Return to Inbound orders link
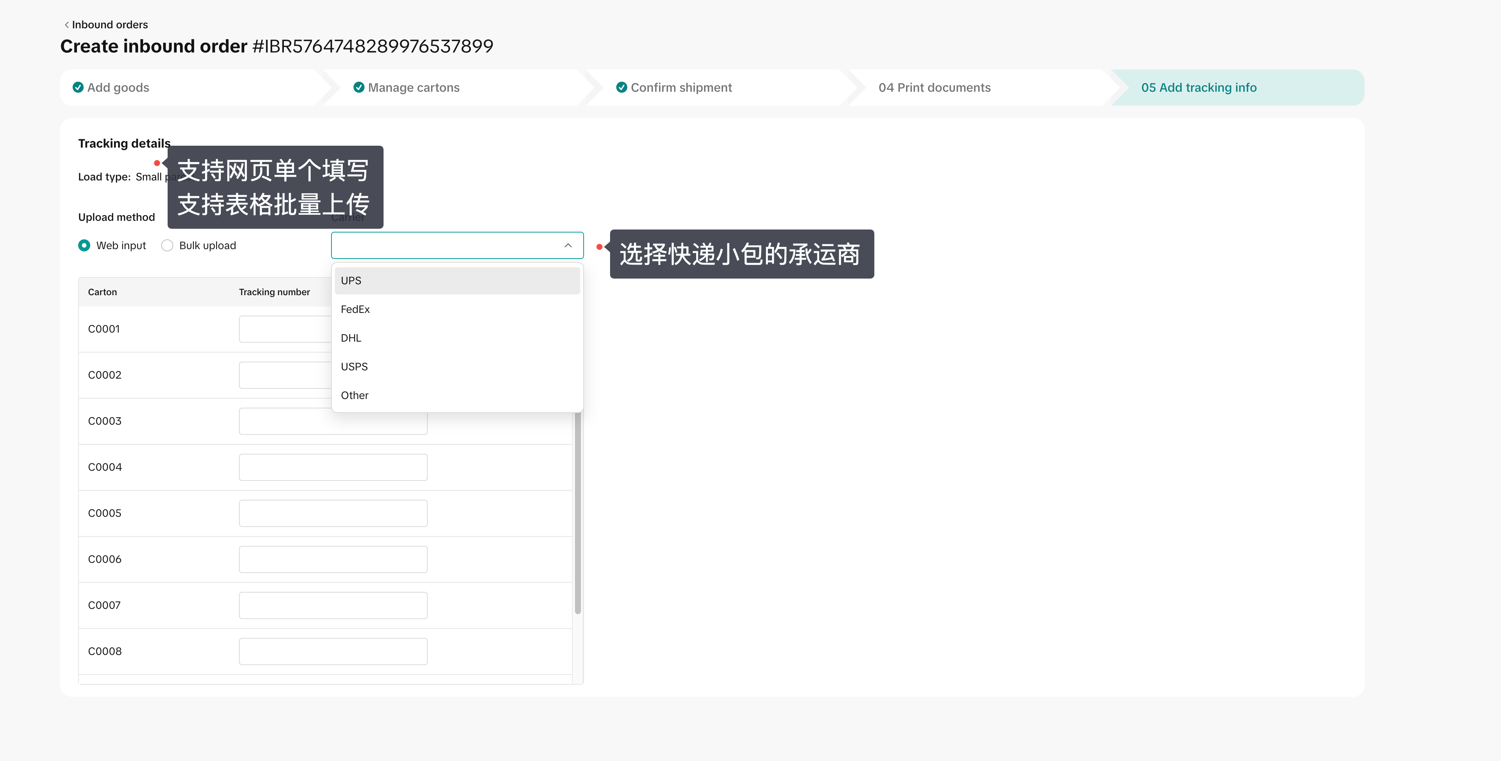 click(109, 25)
